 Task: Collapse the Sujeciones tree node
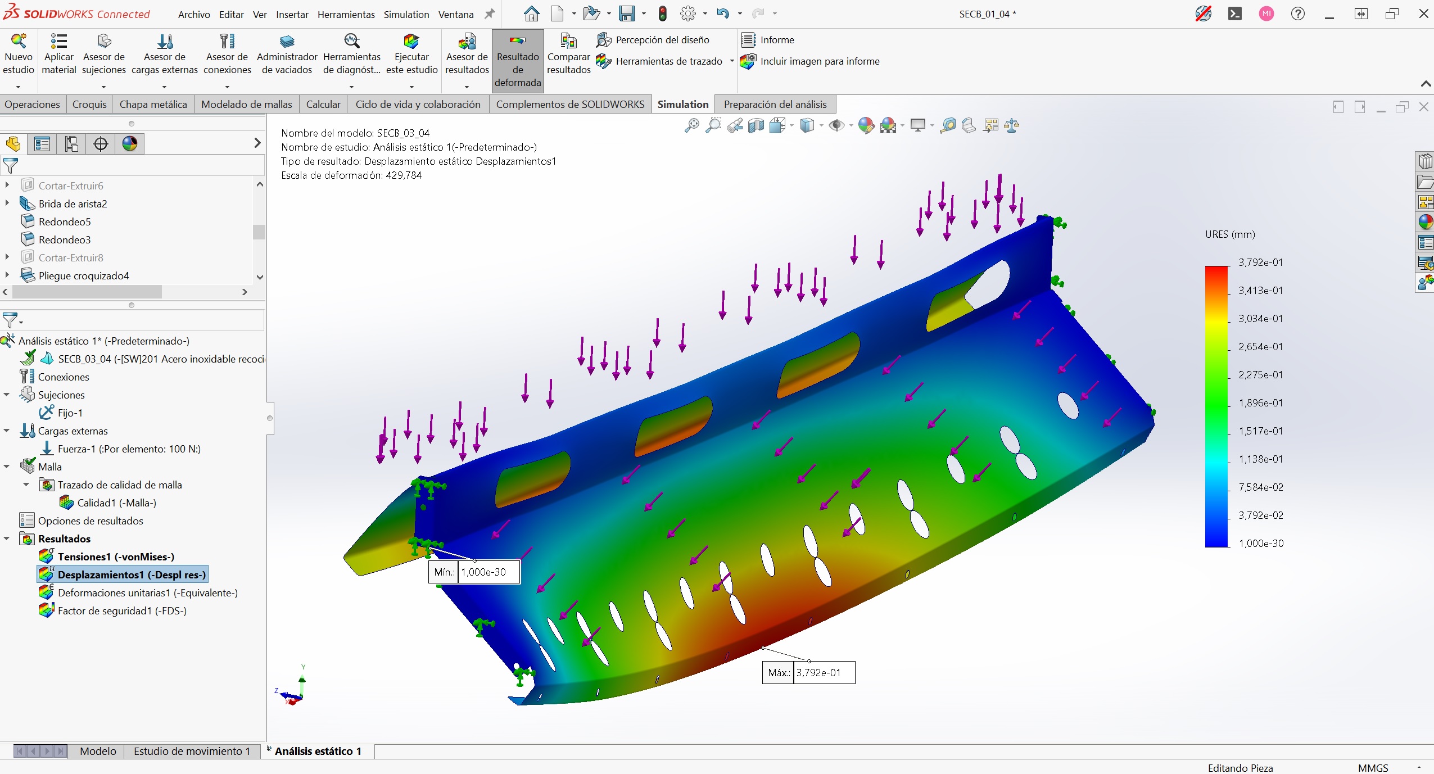pyautogui.click(x=7, y=395)
